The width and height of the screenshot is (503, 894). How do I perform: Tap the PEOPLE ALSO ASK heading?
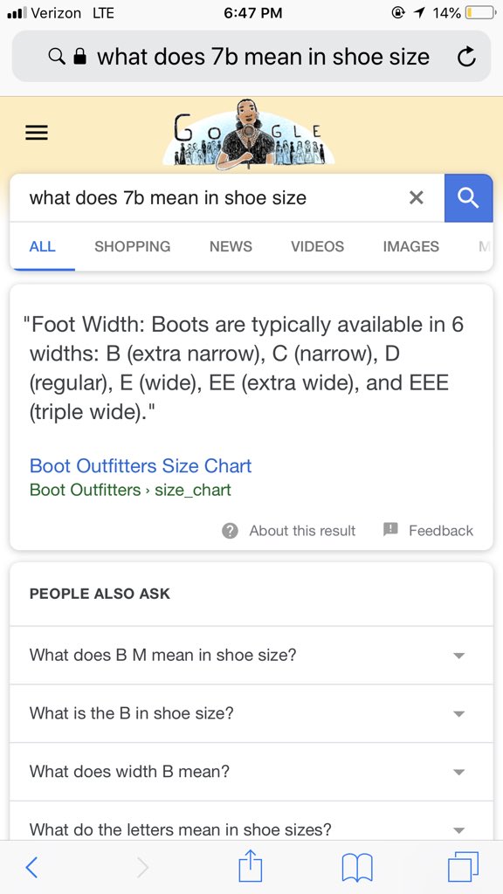100,594
